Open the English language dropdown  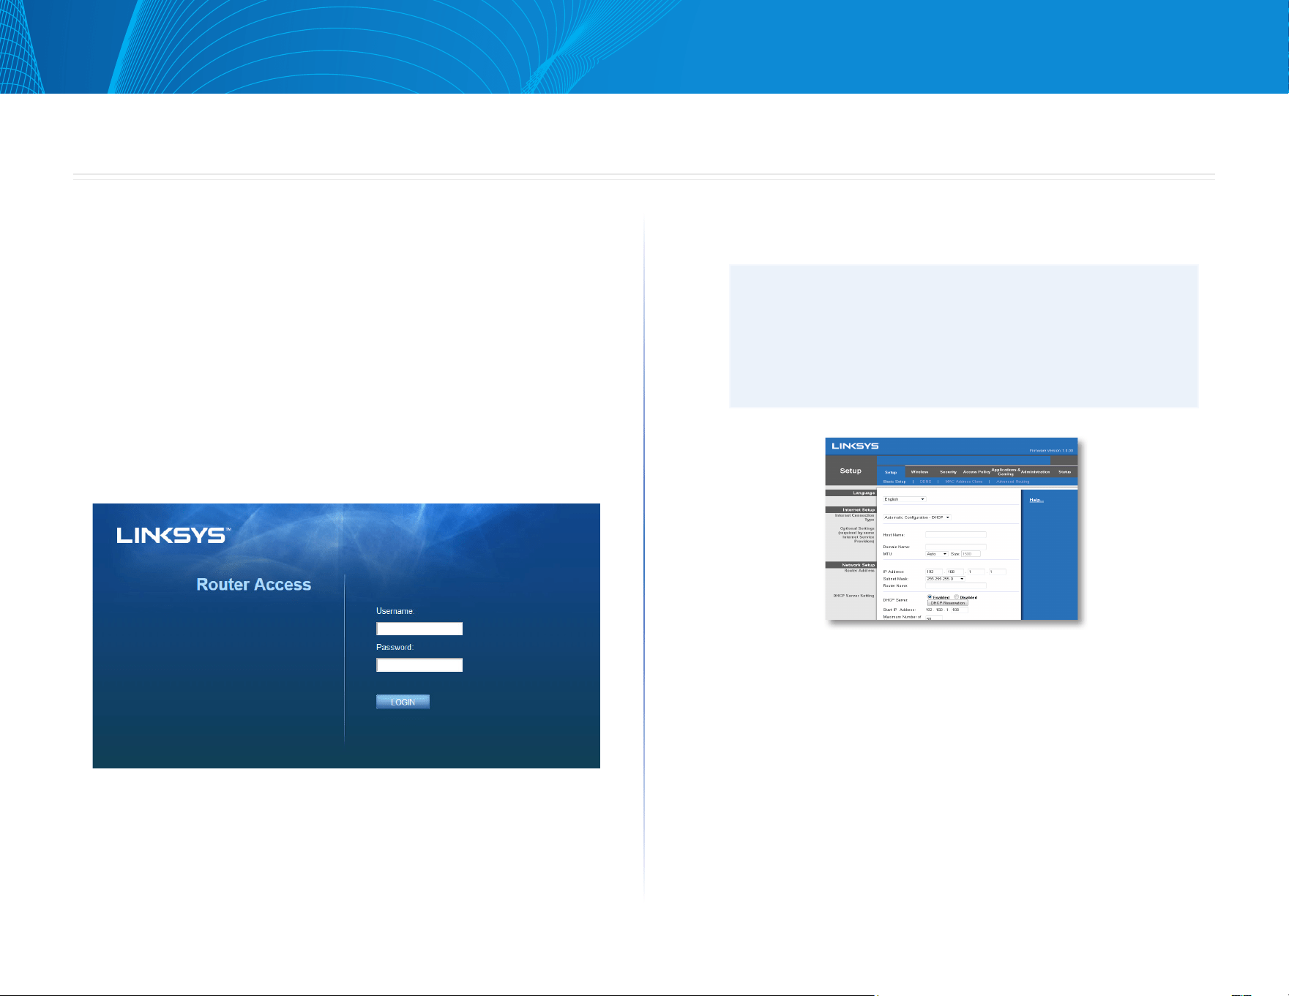(x=905, y=499)
